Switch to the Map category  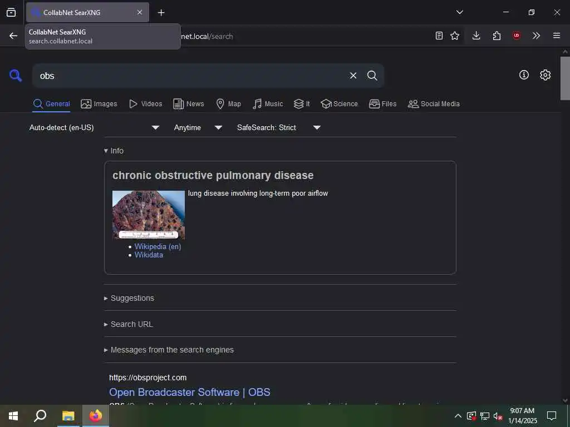coord(228,104)
